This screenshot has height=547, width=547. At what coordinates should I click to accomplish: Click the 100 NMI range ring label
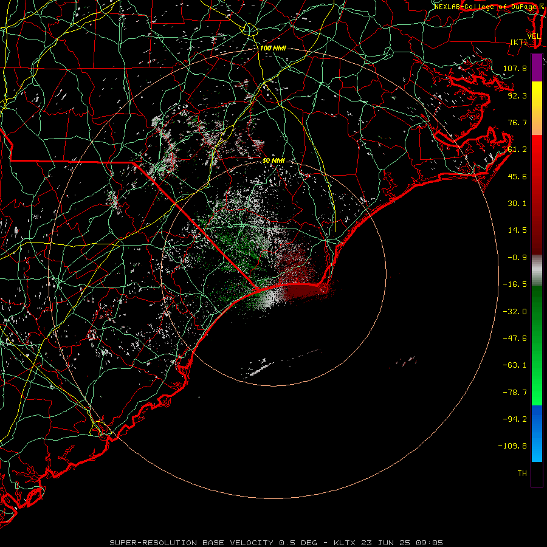273,48
